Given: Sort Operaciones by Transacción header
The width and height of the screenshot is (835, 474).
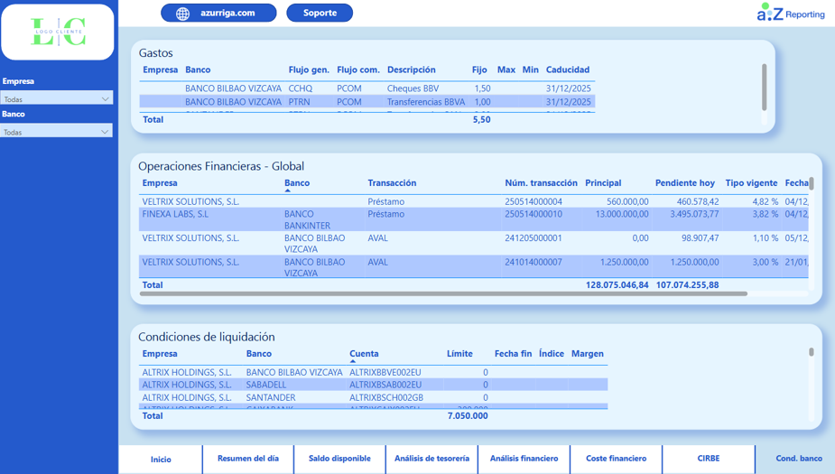Looking at the screenshot, I should [392, 183].
